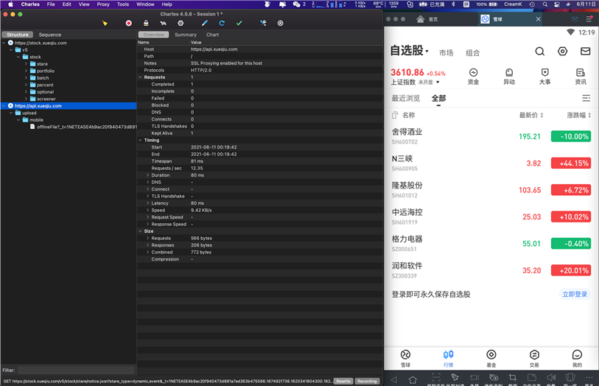Sort by 涨跌幅 column header
The height and width of the screenshot is (386, 599).
579,116
